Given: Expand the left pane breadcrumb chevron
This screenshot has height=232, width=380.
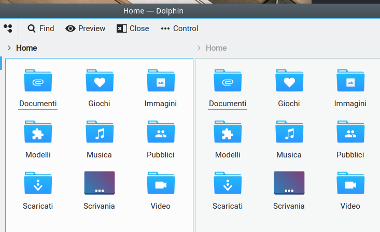Looking at the screenshot, I should pyautogui.click(x=9, y=48).
